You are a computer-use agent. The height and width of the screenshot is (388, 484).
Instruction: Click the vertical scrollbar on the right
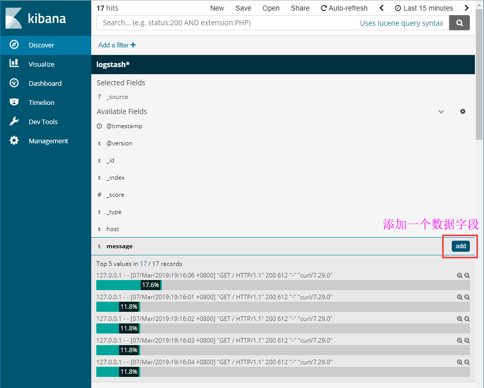click(x=479, y=74)
